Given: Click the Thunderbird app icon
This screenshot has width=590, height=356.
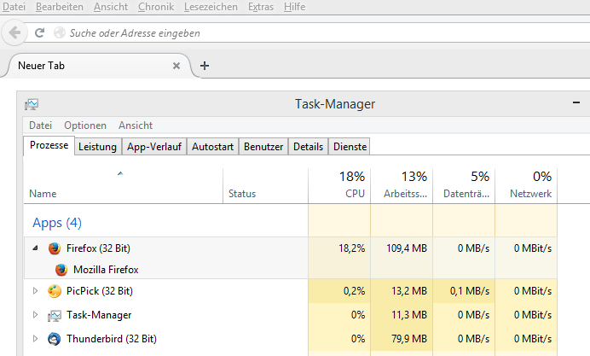Looking at the screenshot, I should (55, 339).
